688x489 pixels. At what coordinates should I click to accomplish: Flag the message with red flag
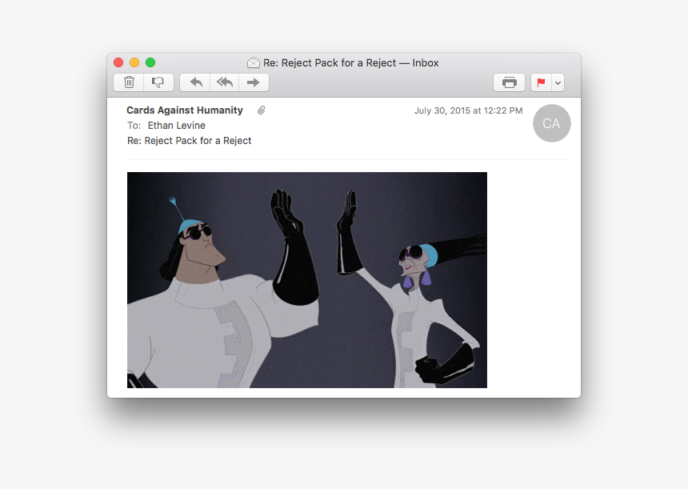541,82
